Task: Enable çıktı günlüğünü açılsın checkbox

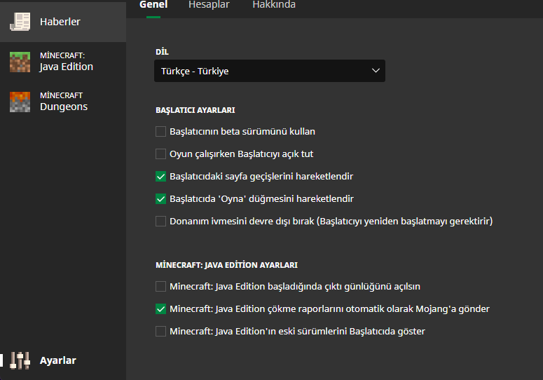Action: pos(161,286)
